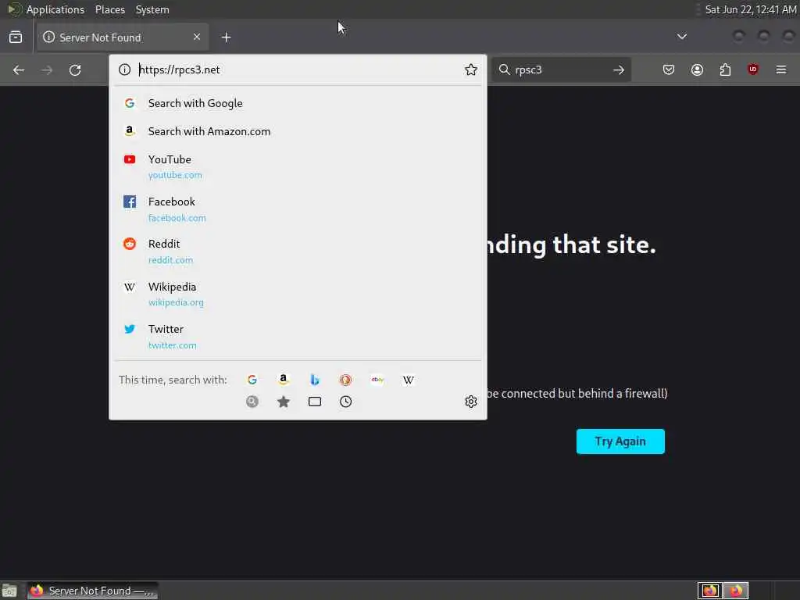Submit the rpsc3 search with the arrow
The height and width of the screenshot is (600, 800).
pyautogui.click(x=619, y=70)
